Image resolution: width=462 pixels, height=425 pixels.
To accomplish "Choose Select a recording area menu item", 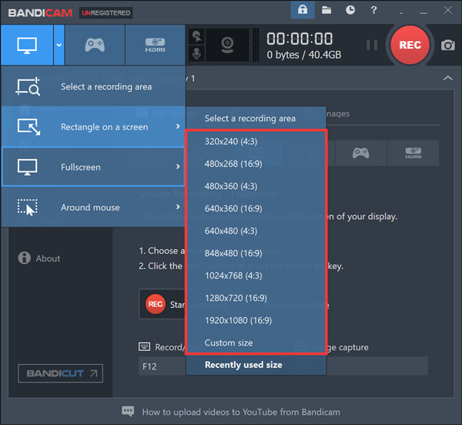I will pyautogui.click(x=93, y=86).
